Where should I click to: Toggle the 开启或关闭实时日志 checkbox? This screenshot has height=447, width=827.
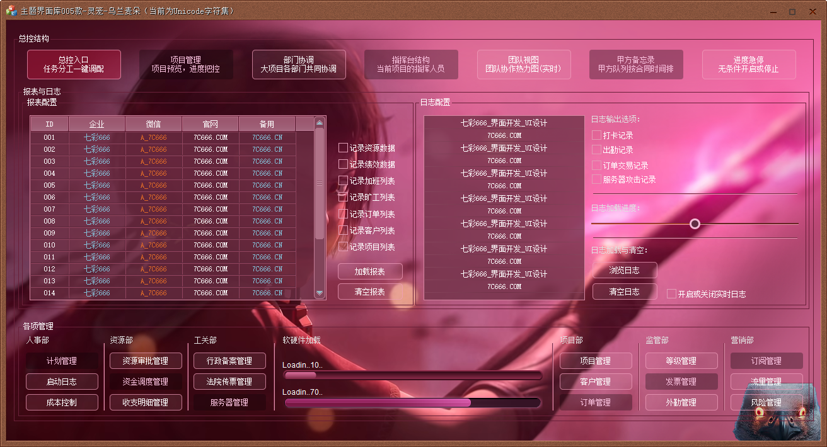tap(671, 294)
